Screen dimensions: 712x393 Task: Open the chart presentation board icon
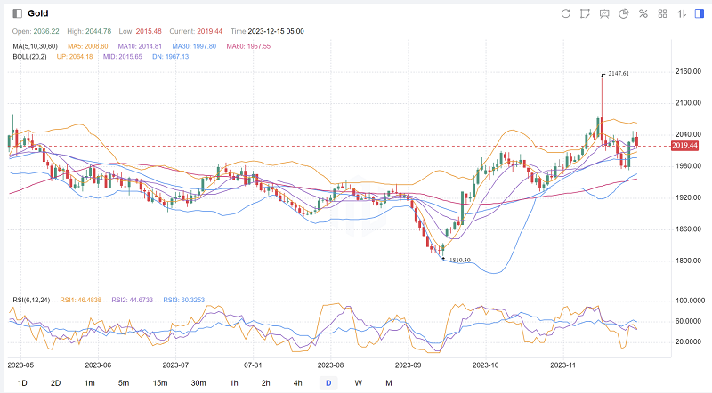[x=605, y=13]
